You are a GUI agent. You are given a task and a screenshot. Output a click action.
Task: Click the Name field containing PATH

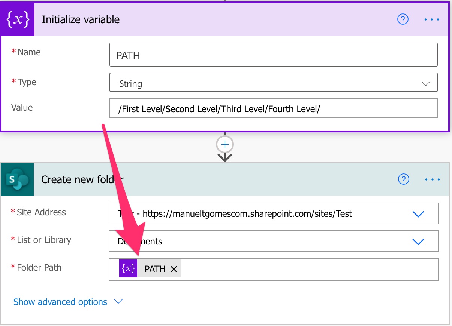(273, 55)
